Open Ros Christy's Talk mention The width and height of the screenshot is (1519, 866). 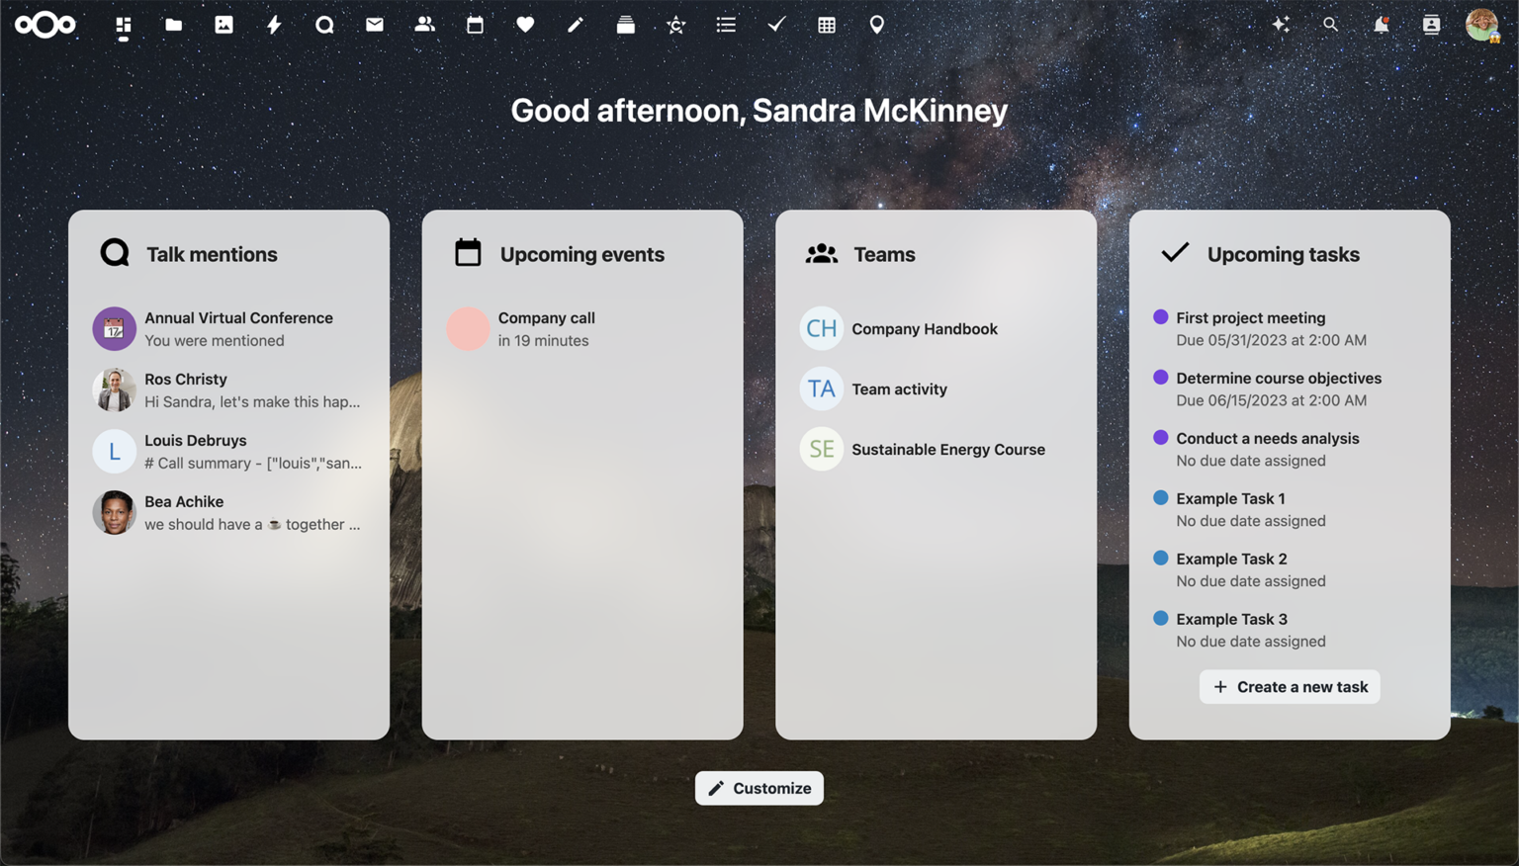251,390
